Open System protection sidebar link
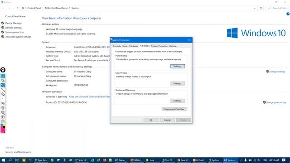This screenshot has width=290, height=163. coord(14,32)
